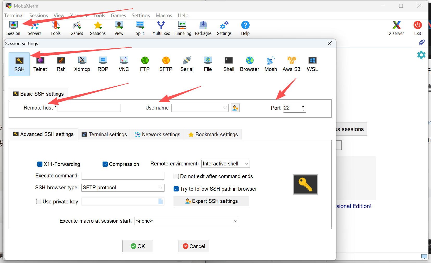Enable the Use private key checkbox
The width and height of the screenshot is (431, 263).
pyautogui.click(x=39, y=202)
